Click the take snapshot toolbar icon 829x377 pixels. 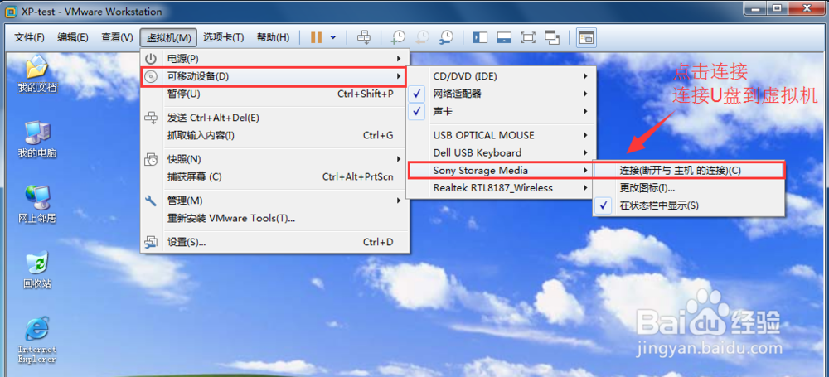tap(398, 37)
